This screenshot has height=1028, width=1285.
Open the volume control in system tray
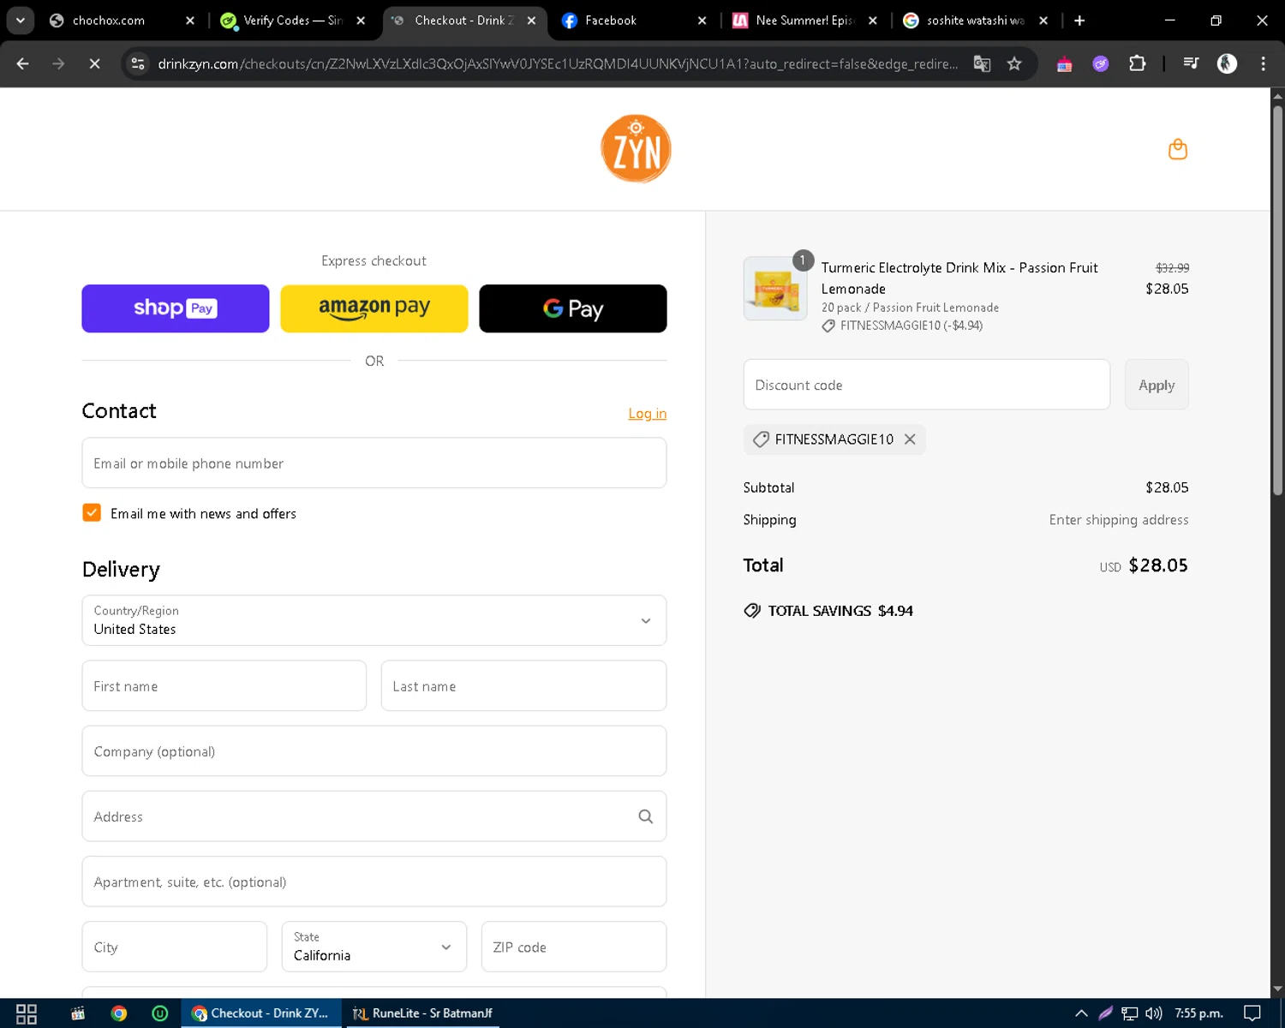pyautogui.click(x=1154, y=1013)
